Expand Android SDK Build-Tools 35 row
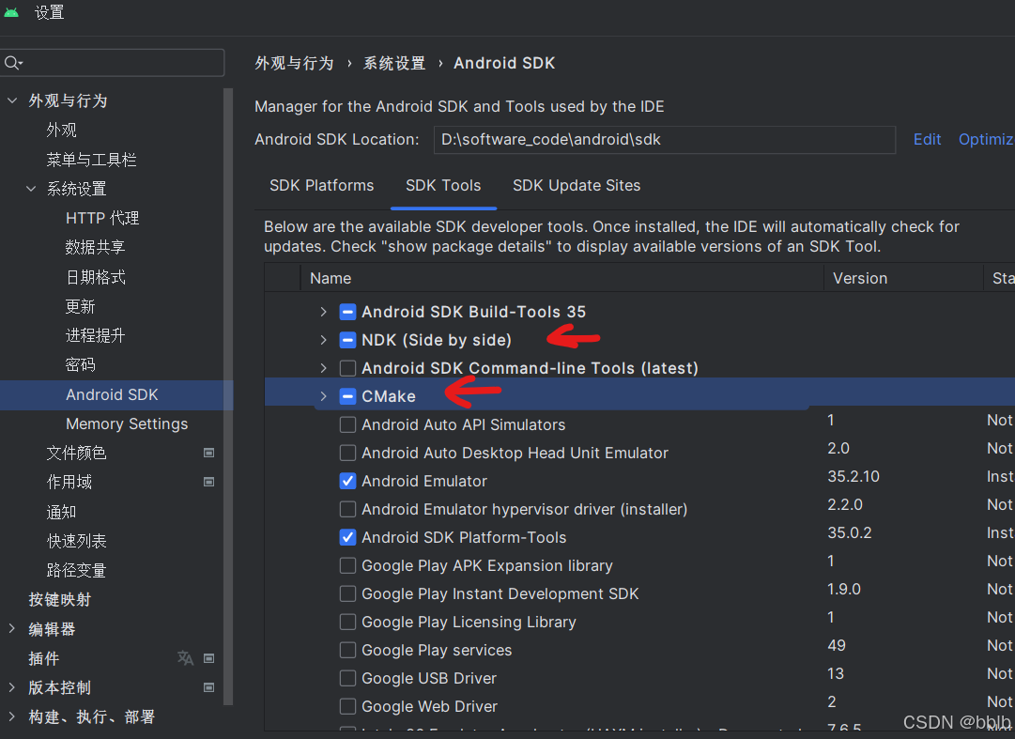This screenshot has height=739, width=1015. [x=324, y=312]
